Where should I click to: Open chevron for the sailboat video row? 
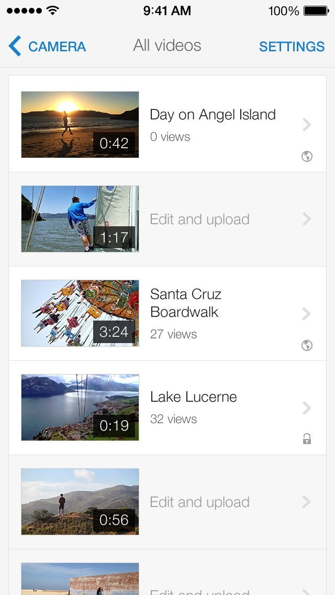coord(307,219)
